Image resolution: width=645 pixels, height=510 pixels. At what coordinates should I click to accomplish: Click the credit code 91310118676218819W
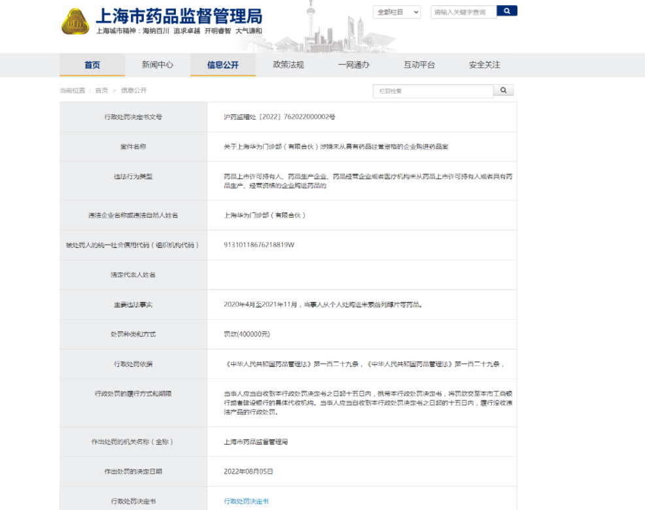point(259,245)
